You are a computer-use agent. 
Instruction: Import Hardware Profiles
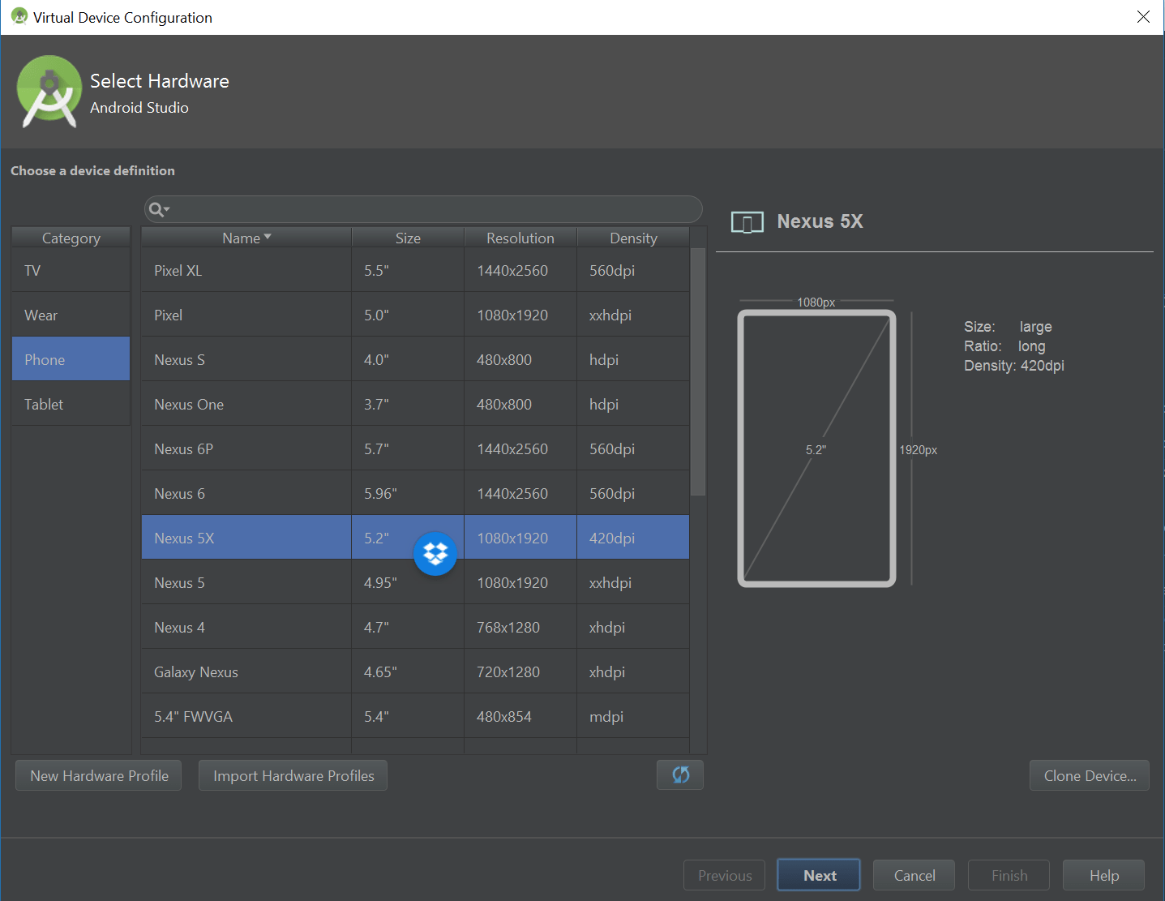(x=292, y=774)
